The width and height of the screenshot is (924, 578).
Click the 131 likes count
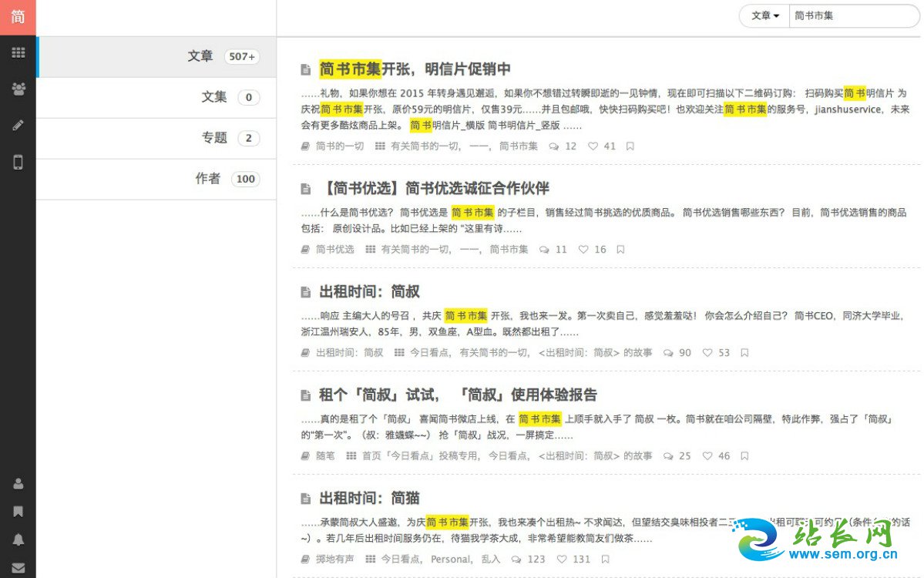pos(581,560)
